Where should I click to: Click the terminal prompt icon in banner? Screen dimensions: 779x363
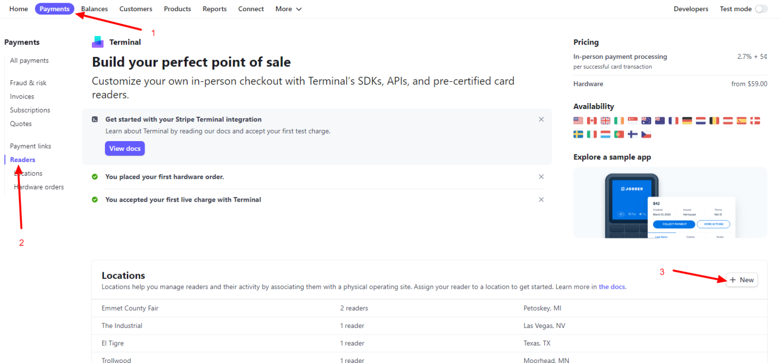[x=95, y=120]
